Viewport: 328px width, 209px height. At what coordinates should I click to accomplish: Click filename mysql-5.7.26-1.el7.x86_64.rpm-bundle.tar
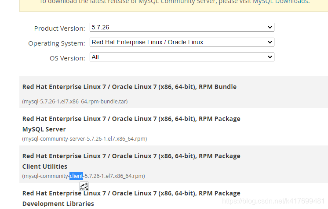[75, 102]
